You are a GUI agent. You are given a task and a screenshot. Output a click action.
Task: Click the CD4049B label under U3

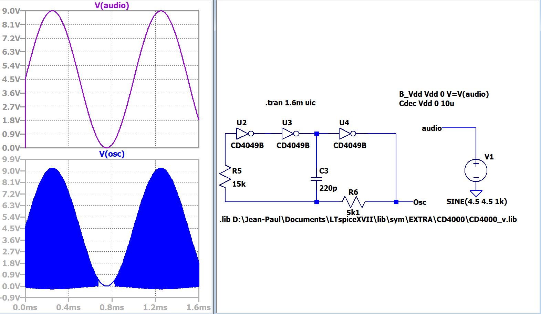coord(293,145)
